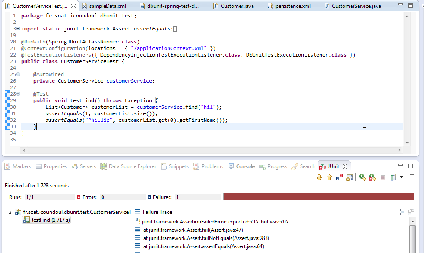Click Compare Result icon in Failure Trace
The width and height of the screenshot is (424, 253).
click(411, 212)
